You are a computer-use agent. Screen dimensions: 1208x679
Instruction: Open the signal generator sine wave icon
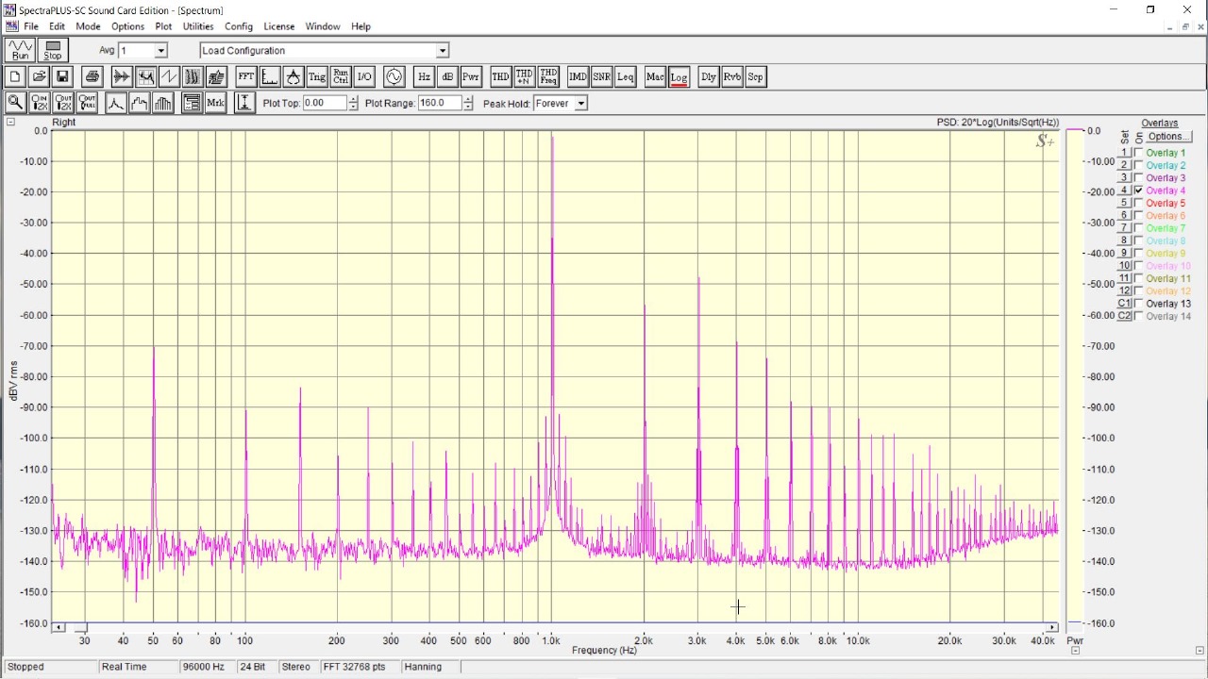point(394,77)
